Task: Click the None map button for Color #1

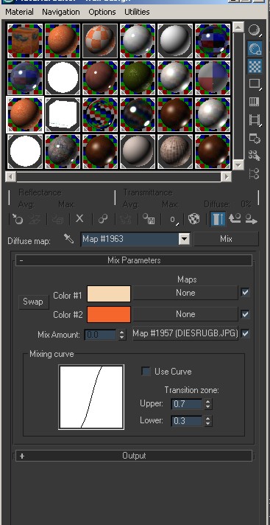Action: (185, 293)
